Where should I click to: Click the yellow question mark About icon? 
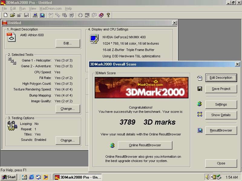pyautogui.click(x=108, y=15)
